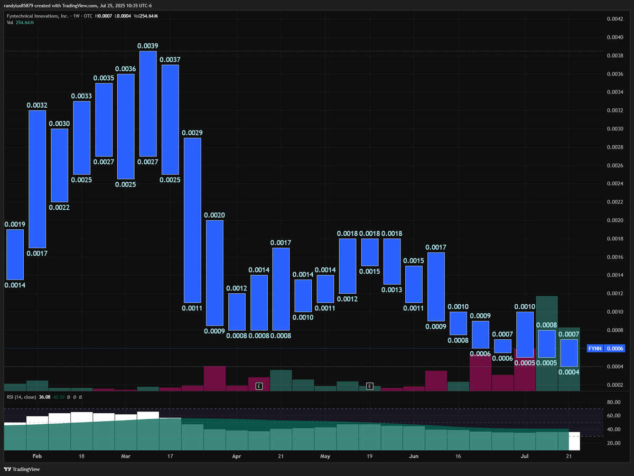The image size is (634, 476).
Task: Click the bar label 0.0030
Action: 59,124
